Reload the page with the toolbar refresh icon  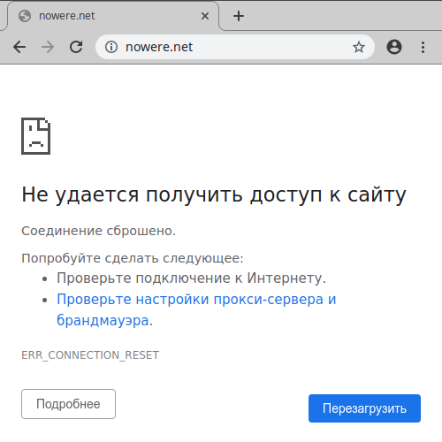coord(76,47)
